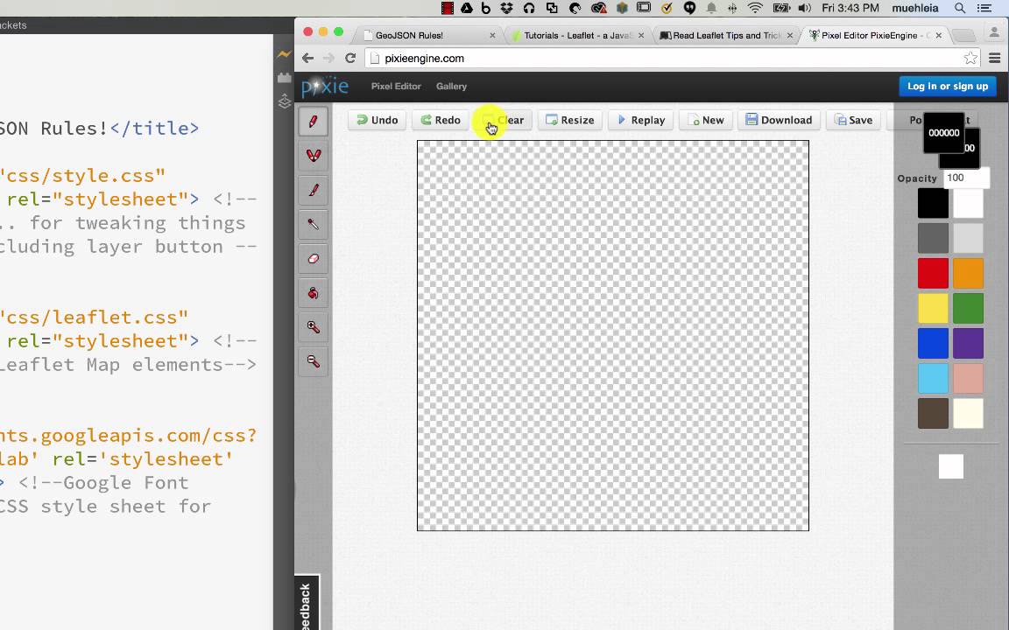
Task: Select the color dropper tool
Action: (314, 224)
